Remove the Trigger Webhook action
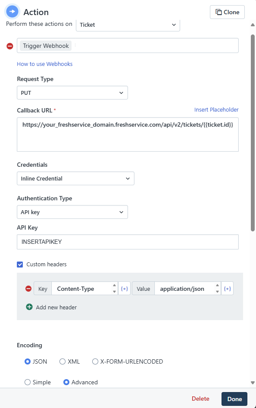 [x=10, y=46]
